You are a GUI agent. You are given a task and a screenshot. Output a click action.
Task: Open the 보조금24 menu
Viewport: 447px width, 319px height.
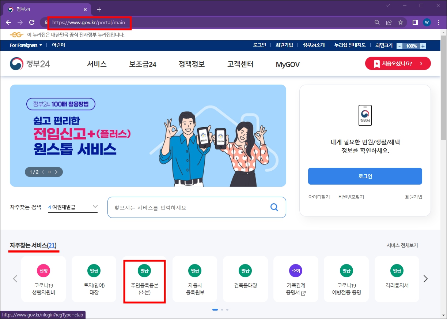(142, 63)
